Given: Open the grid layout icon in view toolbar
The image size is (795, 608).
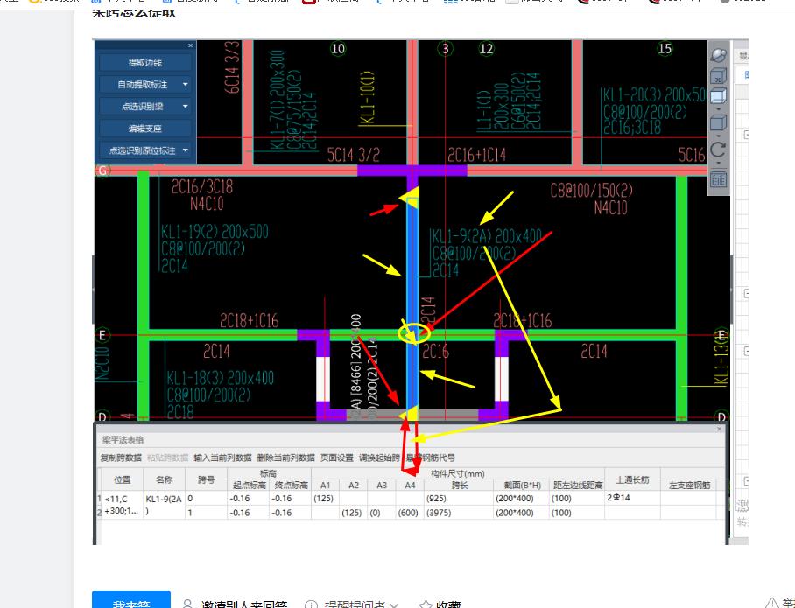Looking at the screenshot, I should 719,180.
